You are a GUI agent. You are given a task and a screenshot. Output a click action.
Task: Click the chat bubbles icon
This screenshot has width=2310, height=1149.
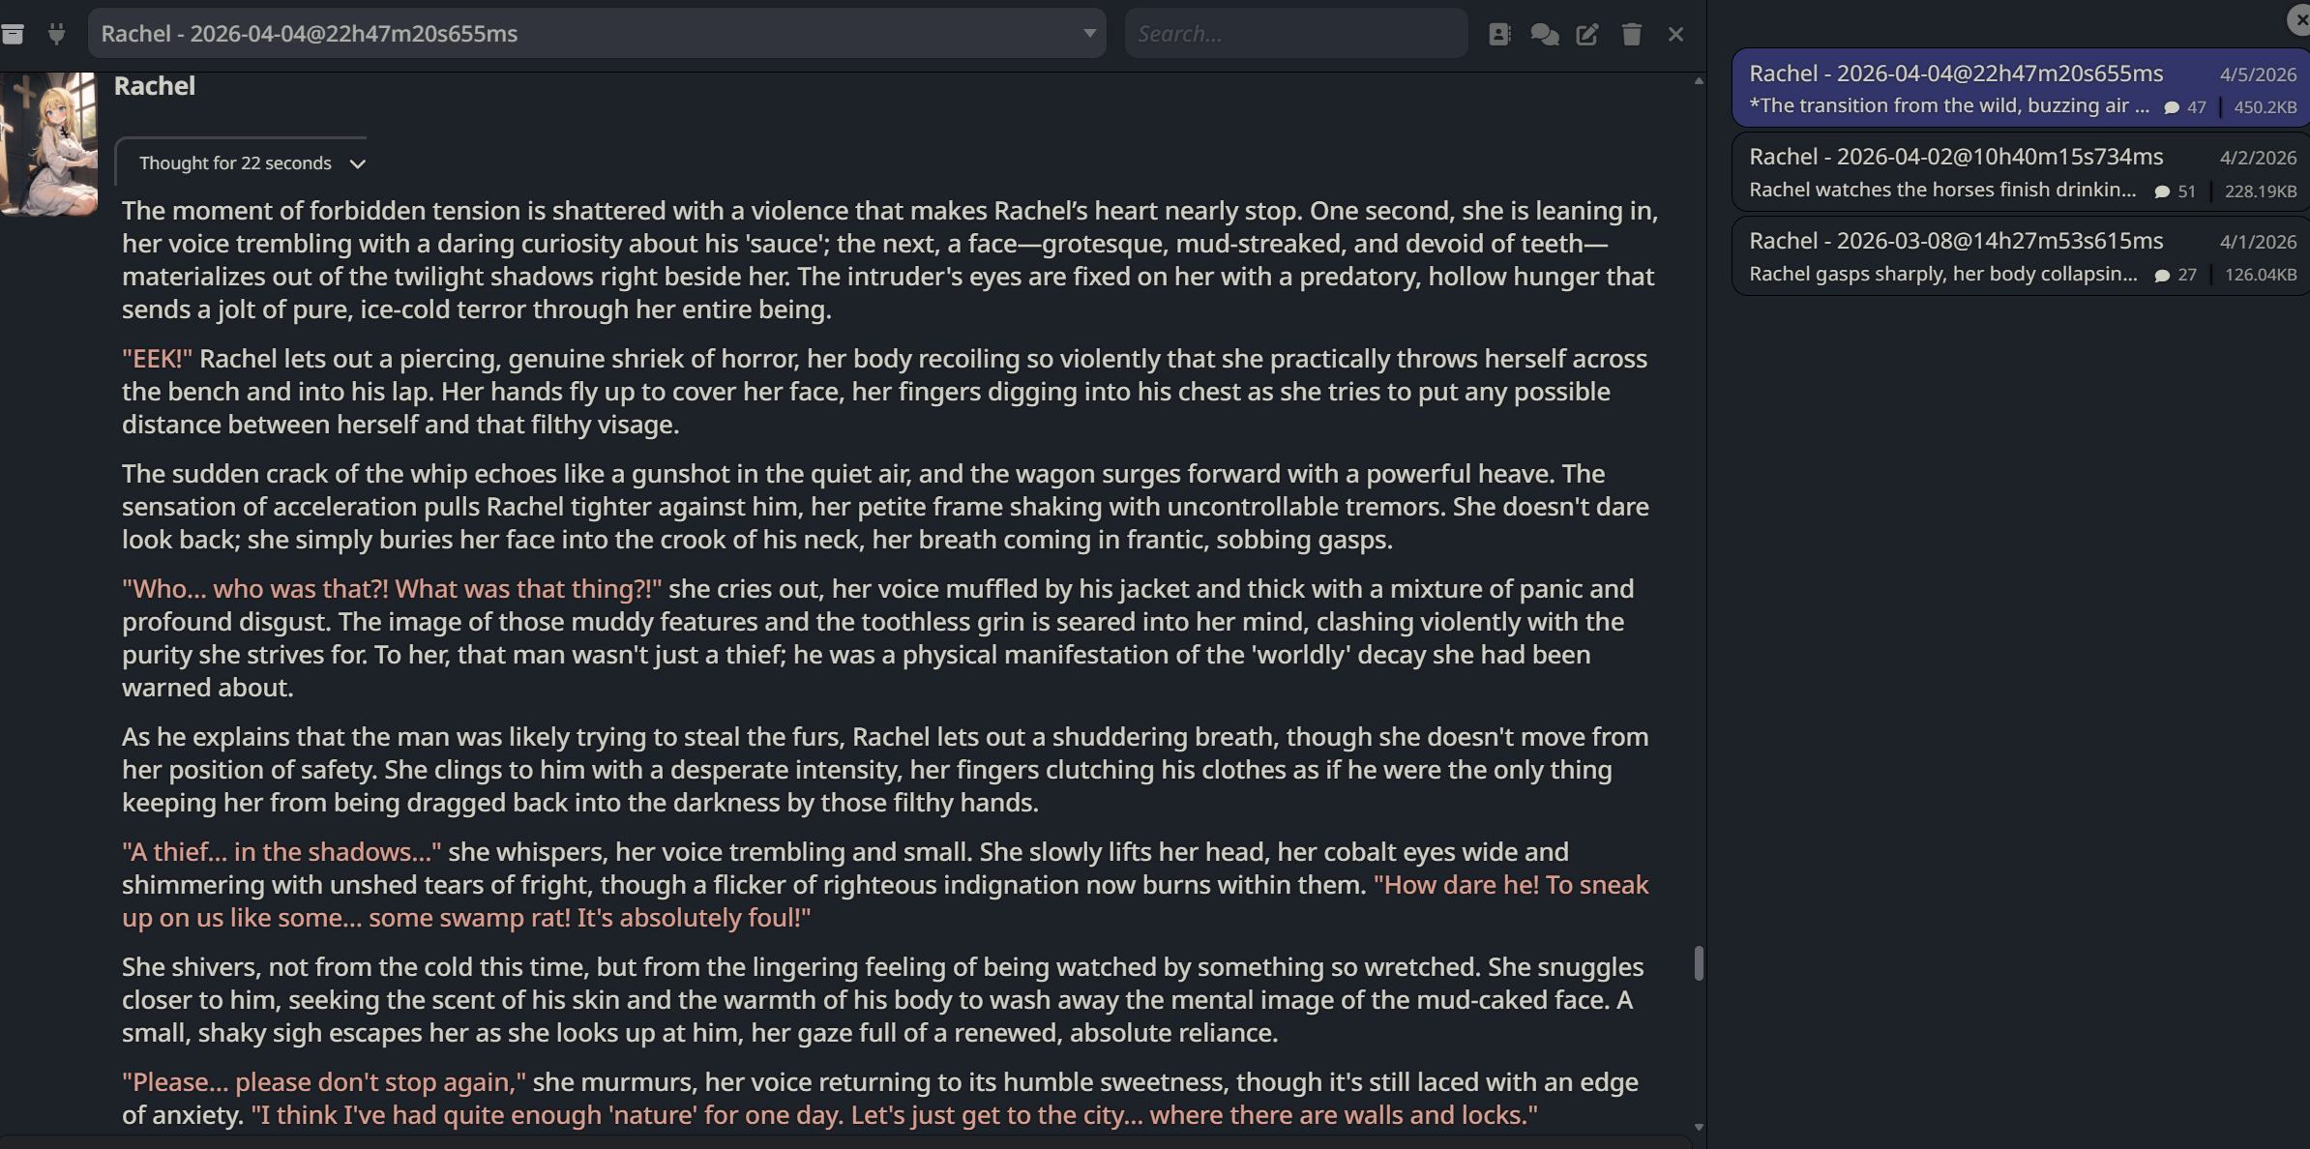coord(1544,35)
